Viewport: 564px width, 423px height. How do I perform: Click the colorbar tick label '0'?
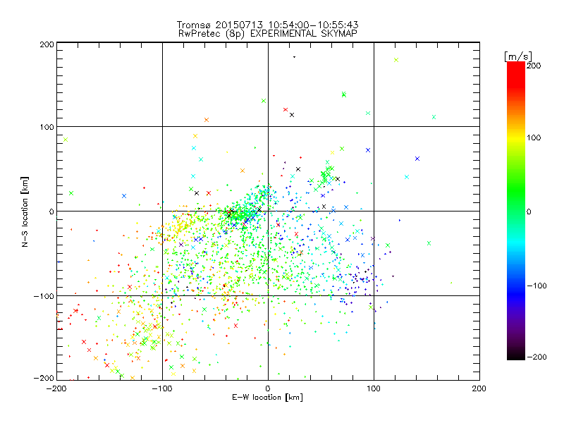[528, 211]
